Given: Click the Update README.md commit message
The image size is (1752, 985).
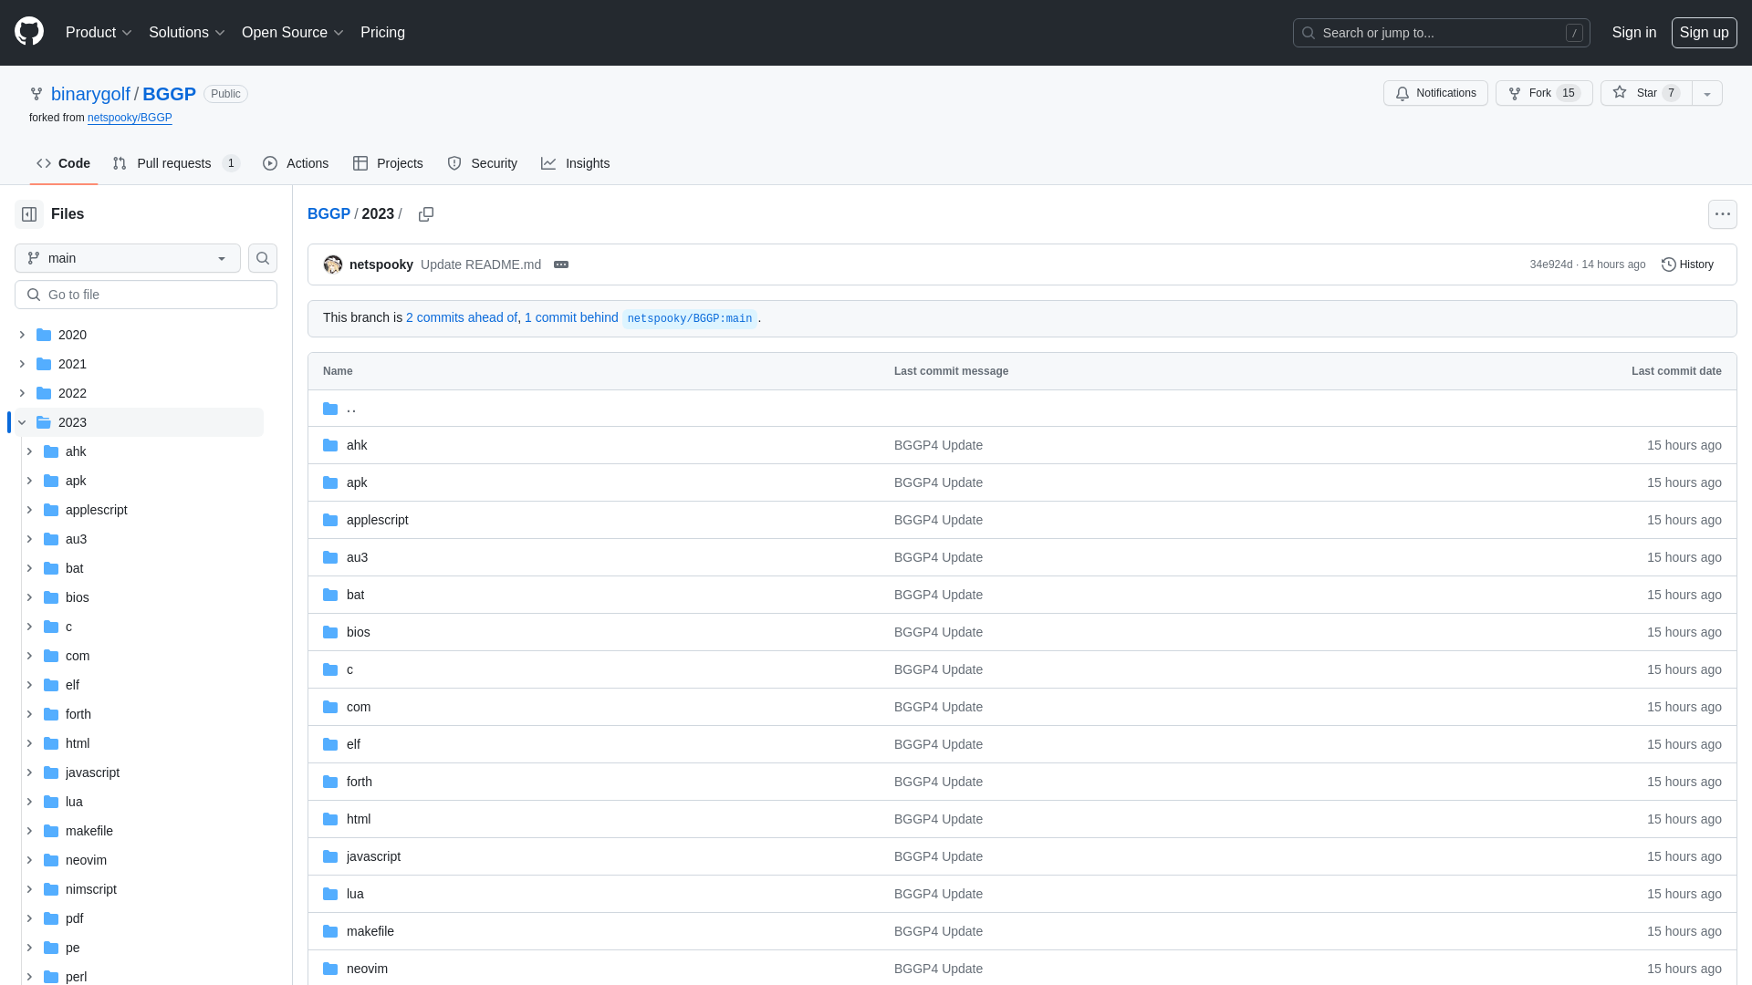Looking at the screenshot, I should (481, 264).
